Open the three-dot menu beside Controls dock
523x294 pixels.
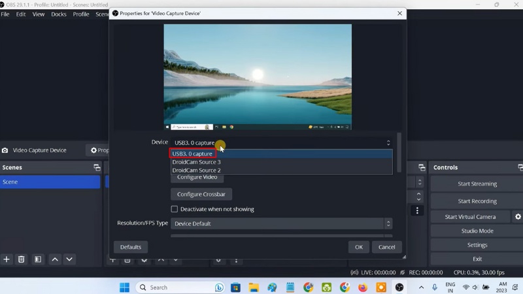[x=417, y=210]
